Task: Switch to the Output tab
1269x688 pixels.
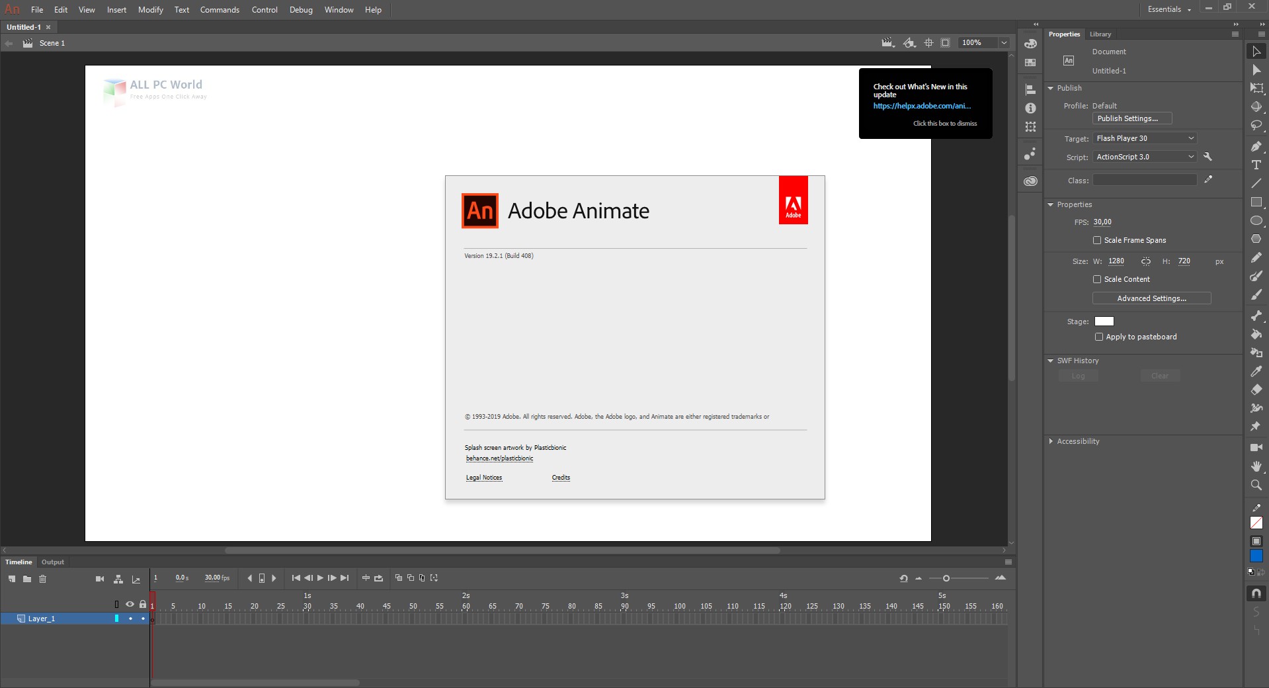Action: pyautogui.click(x=52, y=562)
